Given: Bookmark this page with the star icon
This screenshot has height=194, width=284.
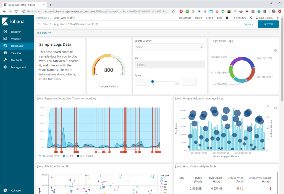Looking at the screenshot, I should [x=173, y=11].
